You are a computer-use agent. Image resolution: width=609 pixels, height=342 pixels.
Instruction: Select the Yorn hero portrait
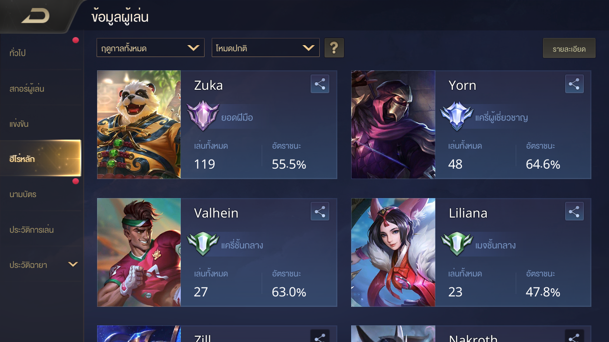[393, 125]
